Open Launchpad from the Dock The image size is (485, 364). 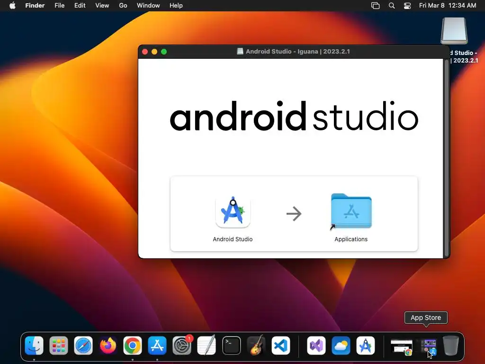pos(58,345)
